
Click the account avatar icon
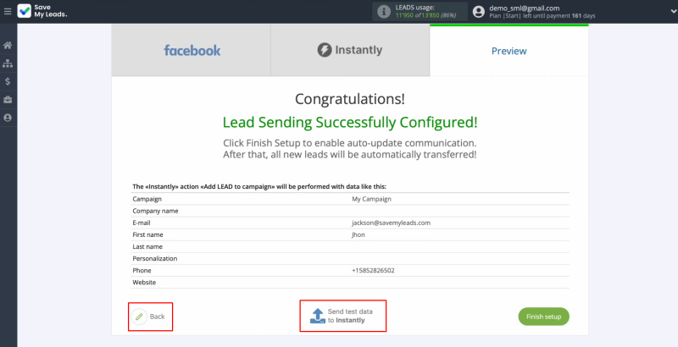[478, 12]
